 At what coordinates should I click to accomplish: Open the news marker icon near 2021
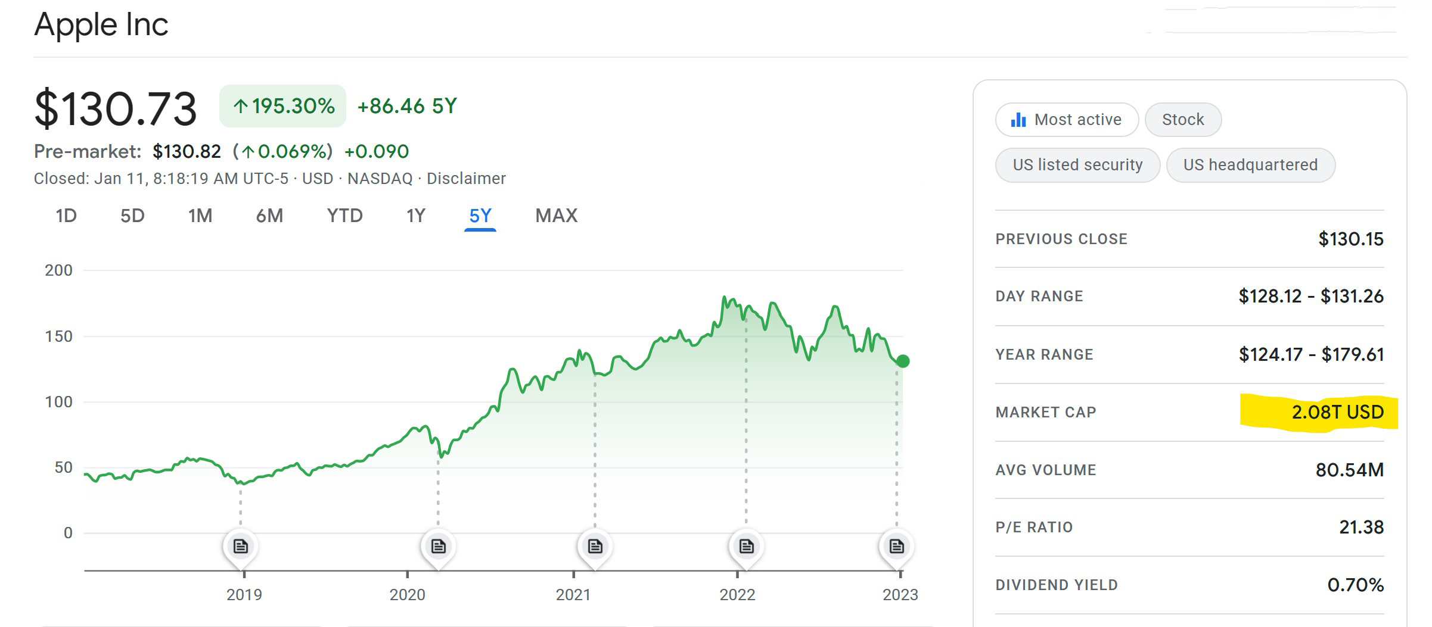coord(595,546)
